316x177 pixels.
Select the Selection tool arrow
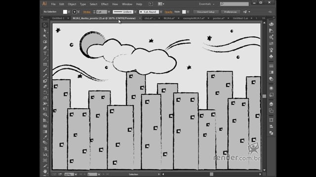click(x=45, y=25)
